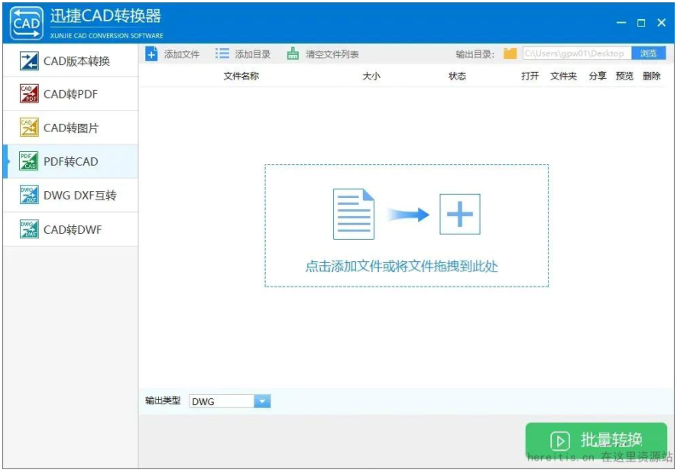Start conversion with the 批量转换 button
The width and height of the screenshot is (677, 473).
coord(596,441)
